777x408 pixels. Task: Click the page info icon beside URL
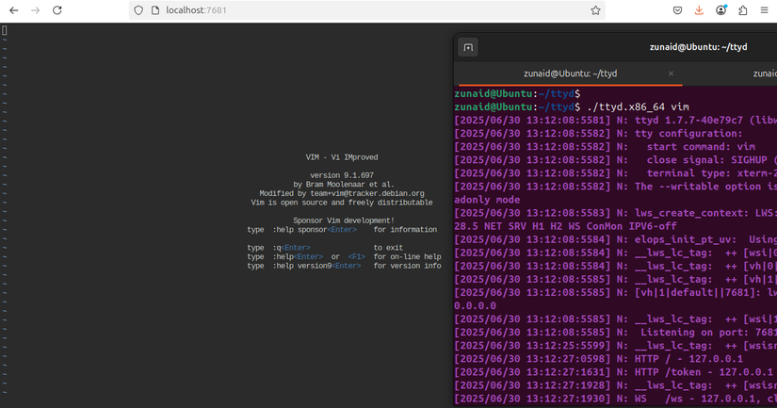pos(155,10)
